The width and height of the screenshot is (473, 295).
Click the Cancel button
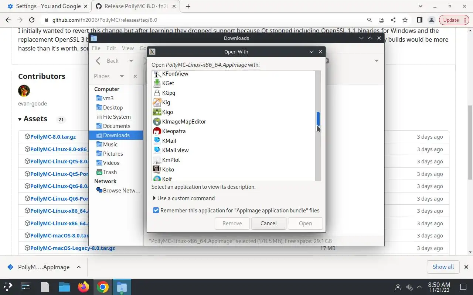269,223
